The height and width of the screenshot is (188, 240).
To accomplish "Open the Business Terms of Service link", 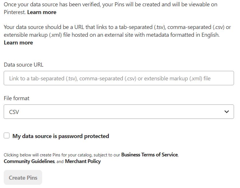I will pyautogui.click(x=149, y=155).
